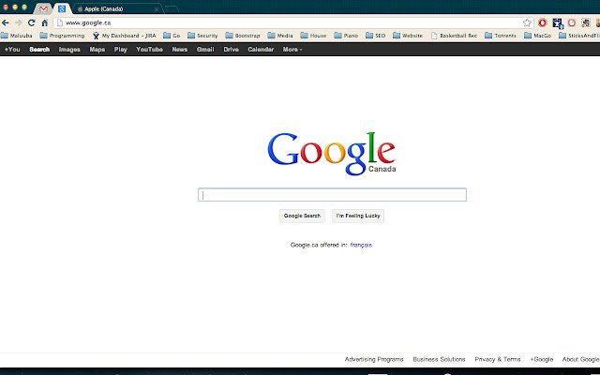Open News from the Google bar
This screenshot has height=375, width=600.
[x=179, y=50]
